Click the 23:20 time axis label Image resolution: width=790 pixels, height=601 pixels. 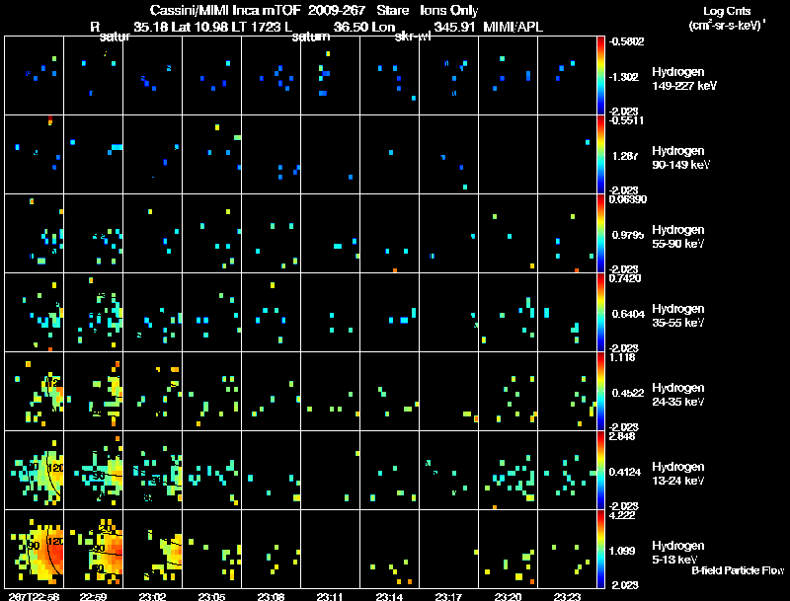click(508, 597)
